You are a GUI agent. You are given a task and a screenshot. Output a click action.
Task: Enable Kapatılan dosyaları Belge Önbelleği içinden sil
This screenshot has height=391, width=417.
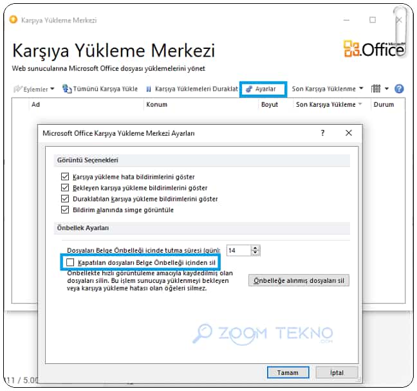point(70,262)
